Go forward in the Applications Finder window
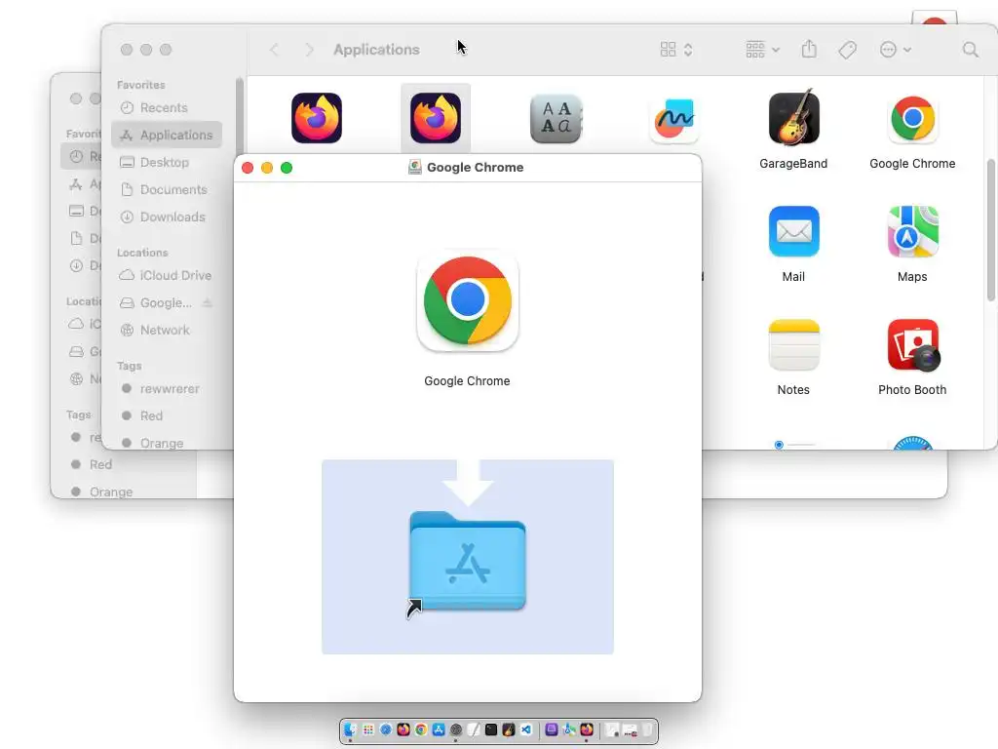This screenshot has height=749, width=998. click(309, 50)
